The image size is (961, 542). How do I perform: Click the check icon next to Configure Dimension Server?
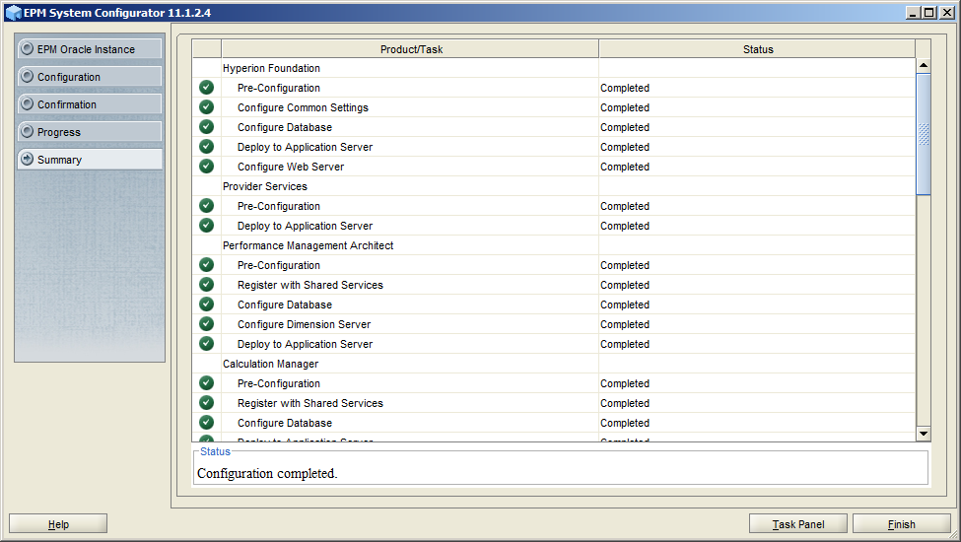point(207,324)
